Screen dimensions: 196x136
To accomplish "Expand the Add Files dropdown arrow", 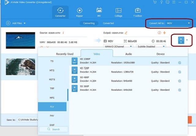I will (x=24, y=23).
